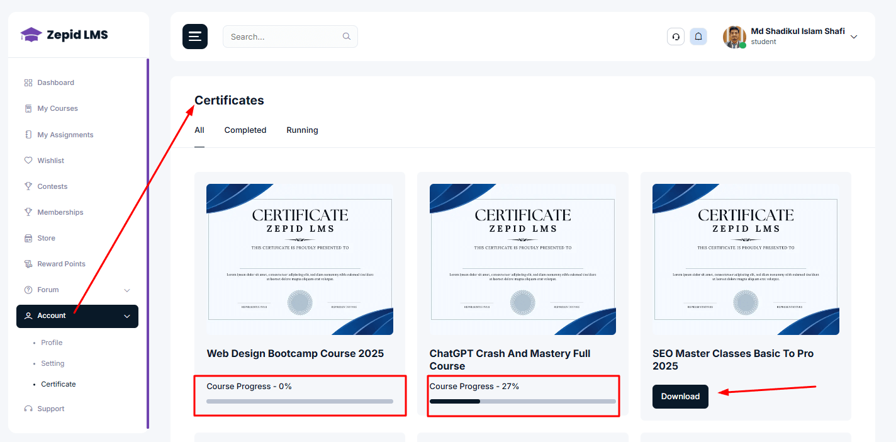Click the user profile avatar picture
This screenshot has width=896, height=442.
coord(734,37)
